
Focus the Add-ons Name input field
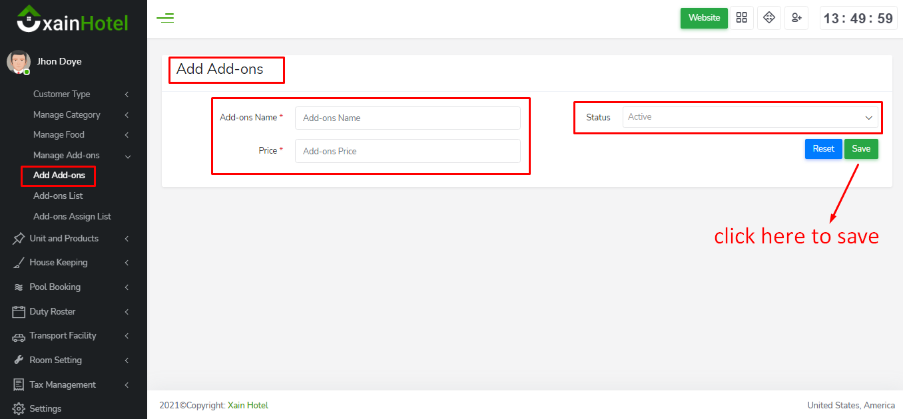[408, 118]
